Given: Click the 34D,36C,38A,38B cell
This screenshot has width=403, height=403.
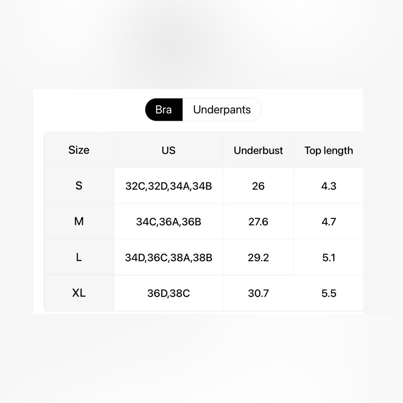Looking at the screenshot, I should tap(168, 257).
